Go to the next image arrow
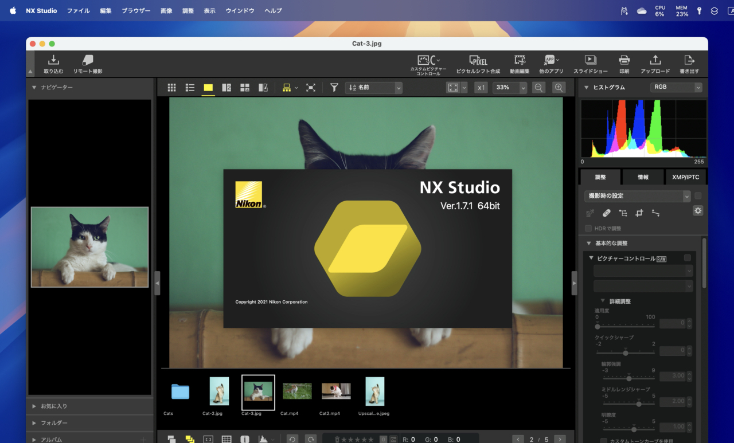Image resolution: width=734 pixels, height=443 pixels. pos(560,439)
